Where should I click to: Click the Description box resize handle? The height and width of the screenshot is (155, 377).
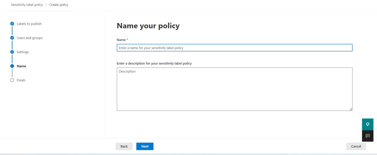(x=351, y=109)
